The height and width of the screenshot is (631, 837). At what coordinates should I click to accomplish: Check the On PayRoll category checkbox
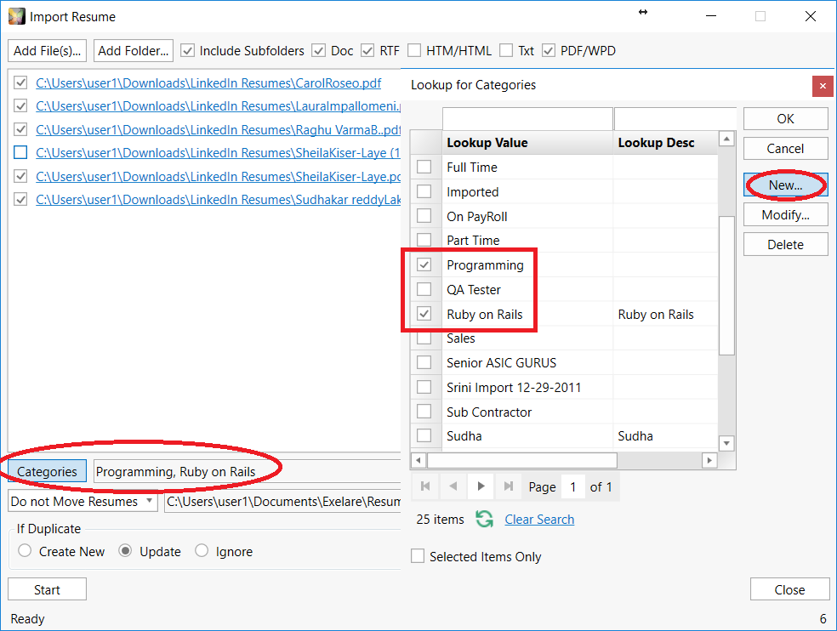tap(424, 216)
